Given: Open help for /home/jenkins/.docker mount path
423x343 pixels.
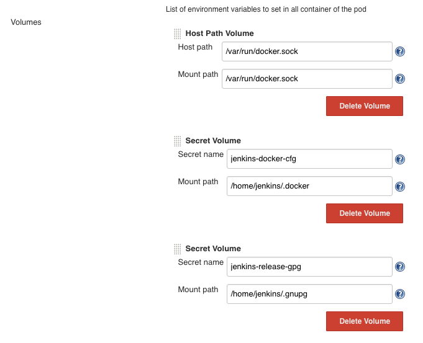Looking at the screenshot, I should (x=400, y=187).
